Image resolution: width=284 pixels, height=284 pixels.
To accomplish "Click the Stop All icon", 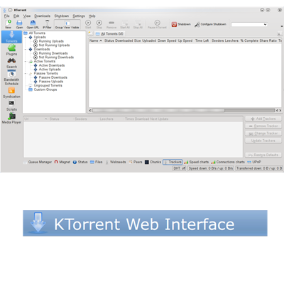I will 138,24.
